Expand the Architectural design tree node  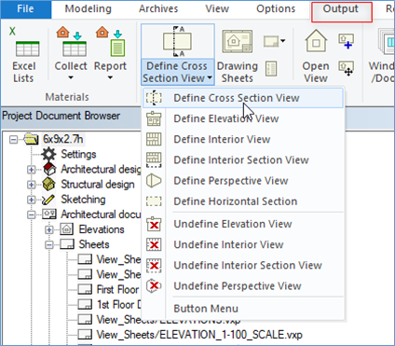pyautogui.click(x=31, y=170)
